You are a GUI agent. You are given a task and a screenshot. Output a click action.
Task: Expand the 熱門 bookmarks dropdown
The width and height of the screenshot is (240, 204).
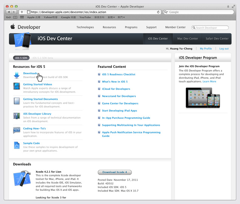click(121, 17)
